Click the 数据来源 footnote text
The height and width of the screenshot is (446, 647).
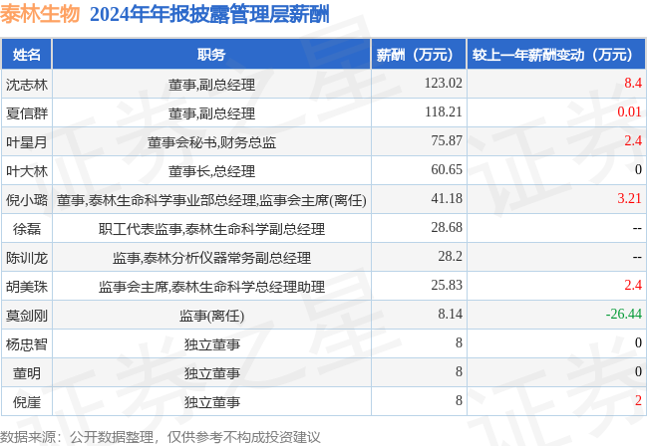[161, 437]
